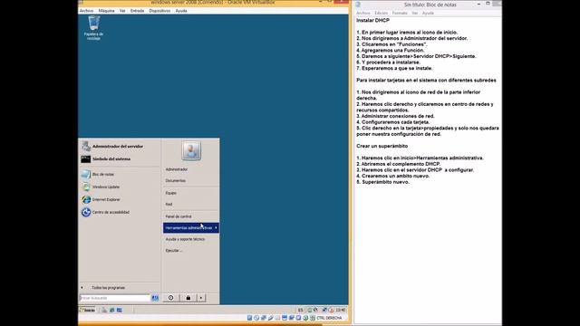
Task: Click the guest Inicio button on taskbar
Action: pos(88,310)
